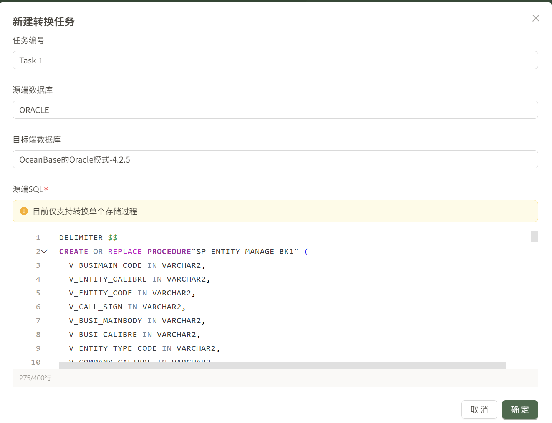Click the X icon to close the dialog
The height and width of the screenshot is (423, 552).
click(x=535, y=18)
